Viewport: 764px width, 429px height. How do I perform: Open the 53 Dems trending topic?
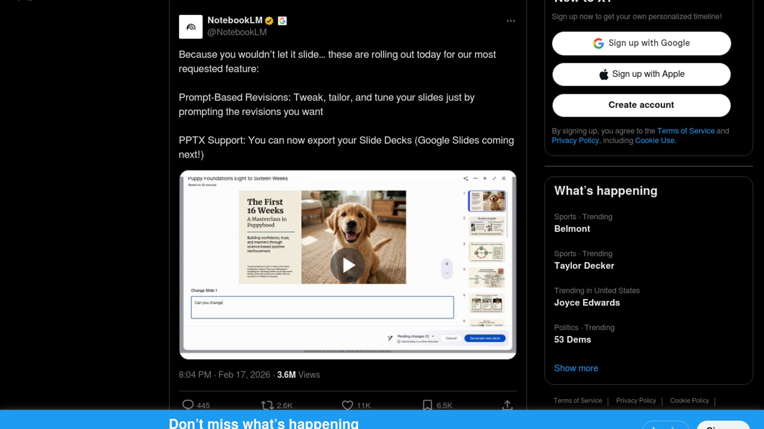point(572,340)
